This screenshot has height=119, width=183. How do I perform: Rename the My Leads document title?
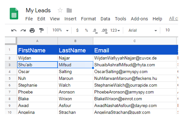pos(38,10)
